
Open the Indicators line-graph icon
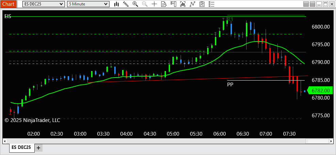click(192, 4)
